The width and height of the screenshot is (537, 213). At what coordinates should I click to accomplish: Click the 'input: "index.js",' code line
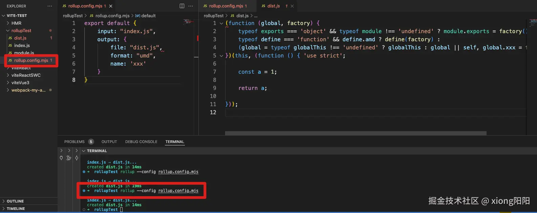(x=126, y=31)
